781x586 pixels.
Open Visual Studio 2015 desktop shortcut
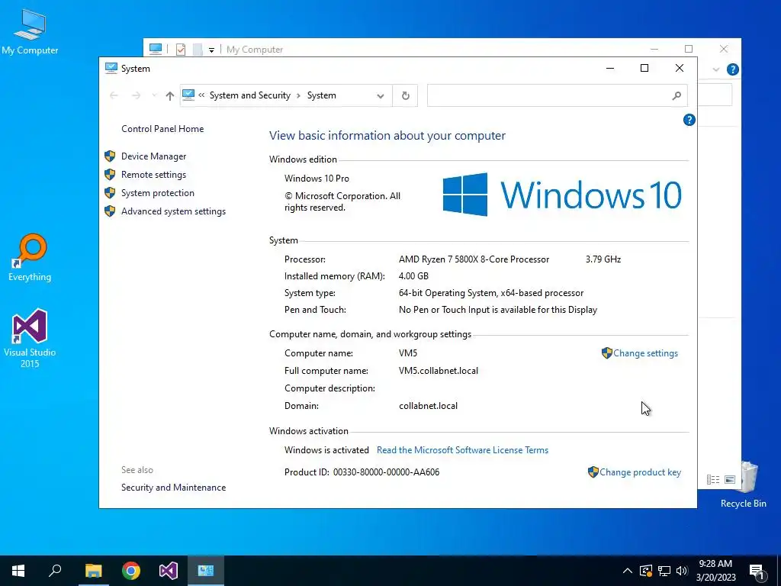tap(30, 338)
